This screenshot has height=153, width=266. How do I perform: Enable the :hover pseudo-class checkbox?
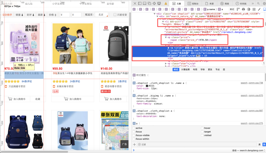[202, 128]
